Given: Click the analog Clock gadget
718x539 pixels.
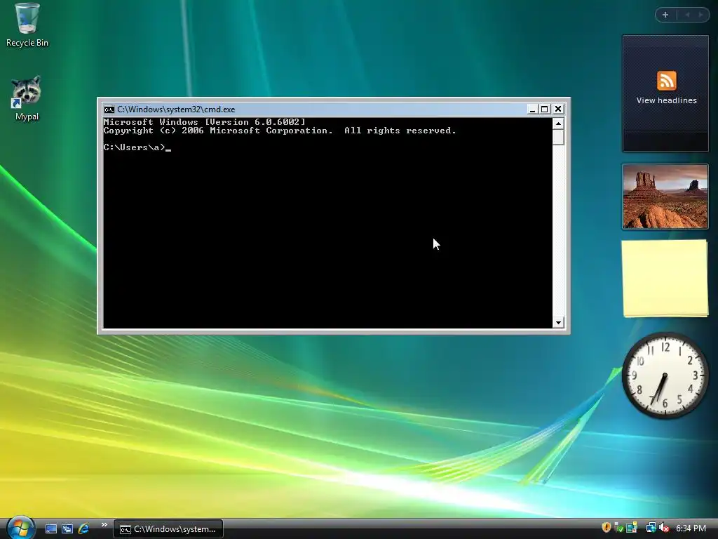Looking at the screenshot, I should (x=665, y=375).
